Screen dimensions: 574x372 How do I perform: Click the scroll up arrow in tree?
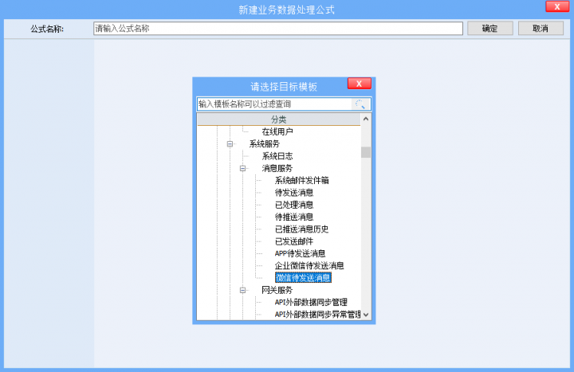pos(366,119)
